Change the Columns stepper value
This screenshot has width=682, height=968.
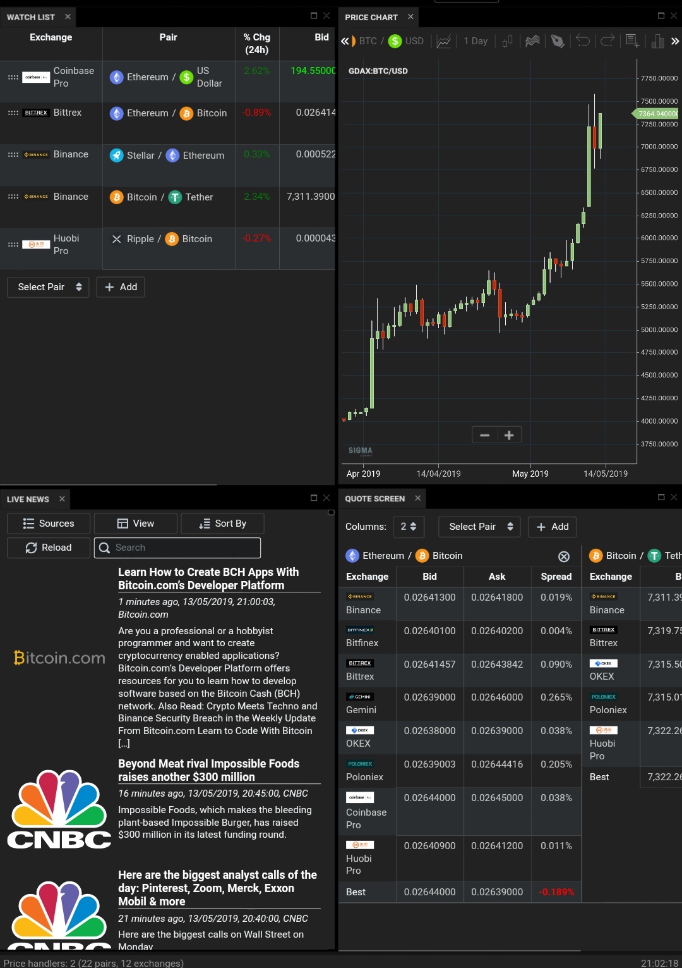409,527
